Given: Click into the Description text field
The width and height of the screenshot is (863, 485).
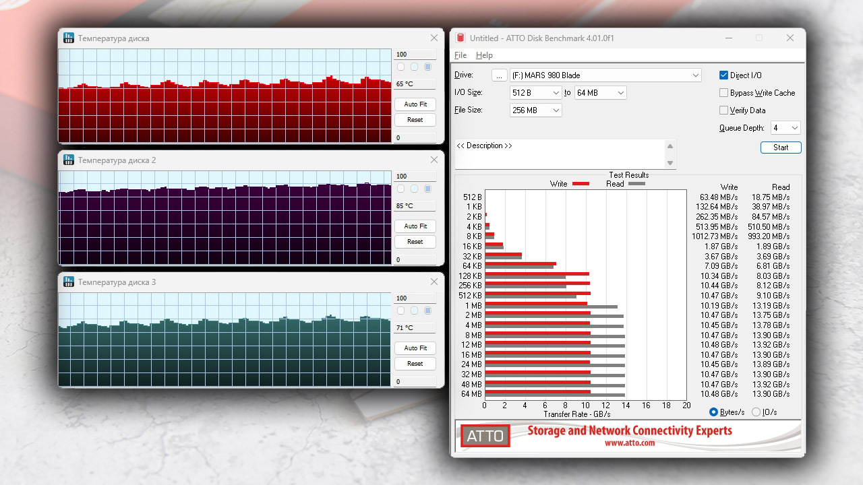Looking at the screenshot, I should (560, 154).
